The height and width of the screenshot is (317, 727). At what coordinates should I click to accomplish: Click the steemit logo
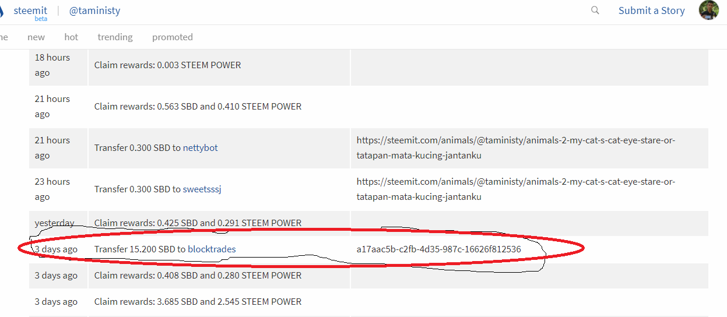point(30,10)
